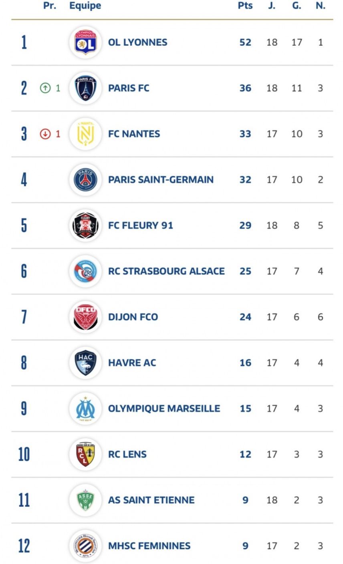Select the Dijon FCO crest

(85, 317)
